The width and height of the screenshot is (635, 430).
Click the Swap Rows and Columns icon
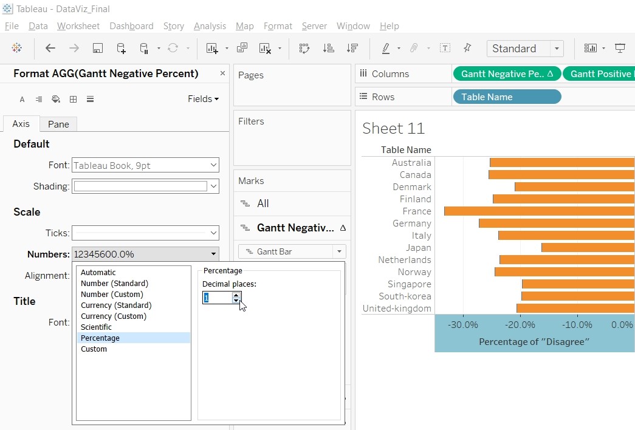tap(304, 49)
